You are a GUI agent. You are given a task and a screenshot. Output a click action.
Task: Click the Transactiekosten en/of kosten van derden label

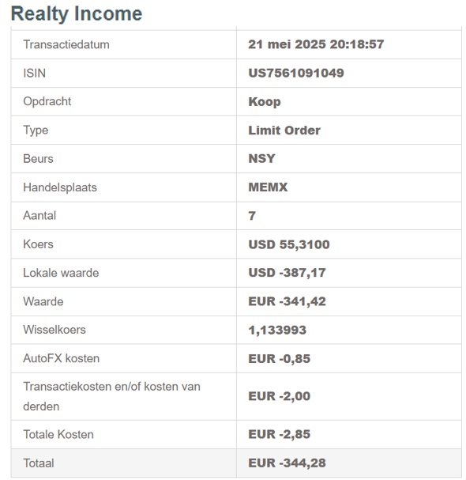point(111,396)
